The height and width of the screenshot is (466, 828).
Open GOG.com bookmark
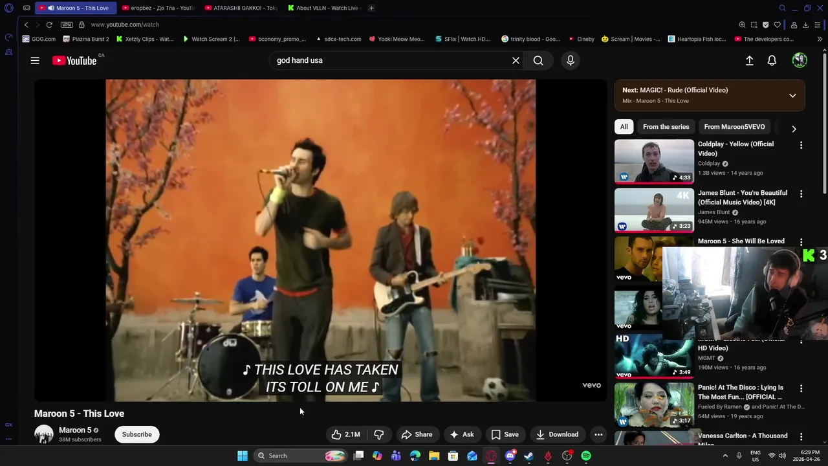39,39
